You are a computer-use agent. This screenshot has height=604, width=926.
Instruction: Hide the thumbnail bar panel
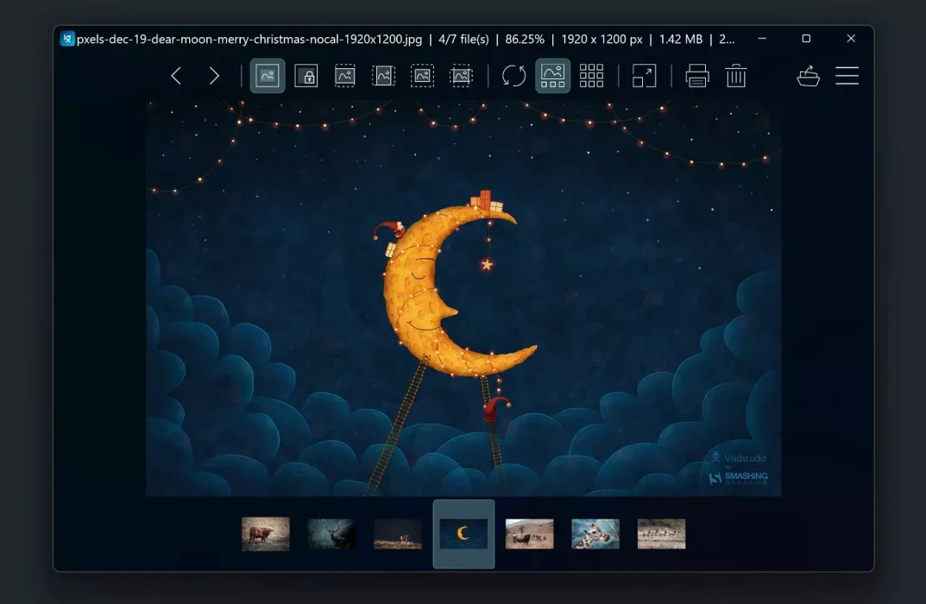553,76
